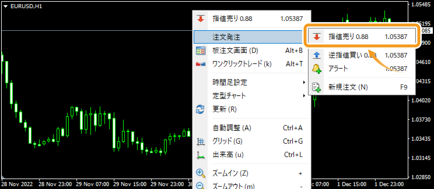The height and width of the screenshot is (189, 434).
Task: Click the 1 Dec 15:00 time axis label
Action: [352, 184]
